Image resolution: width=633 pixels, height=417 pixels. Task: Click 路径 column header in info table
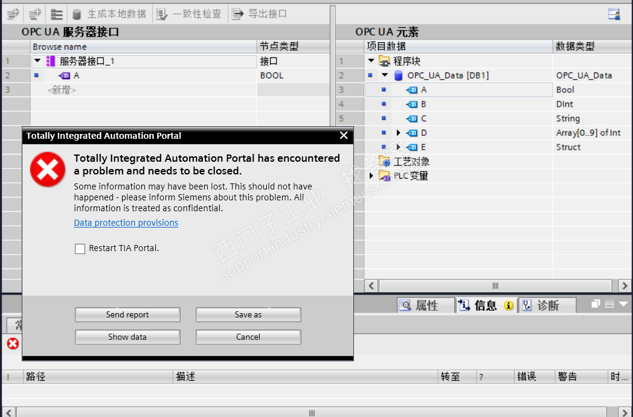coord(98,377)
